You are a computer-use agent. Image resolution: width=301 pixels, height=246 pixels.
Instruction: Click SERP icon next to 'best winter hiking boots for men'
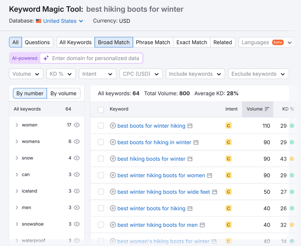pos(202,225)
